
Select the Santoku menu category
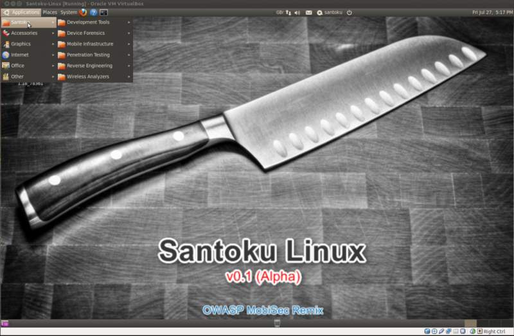coord(28,22)
